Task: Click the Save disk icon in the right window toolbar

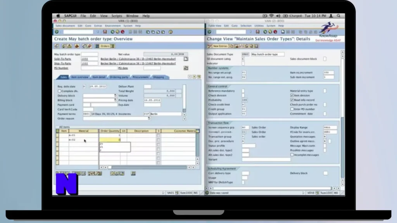Action: pos(257,32)
